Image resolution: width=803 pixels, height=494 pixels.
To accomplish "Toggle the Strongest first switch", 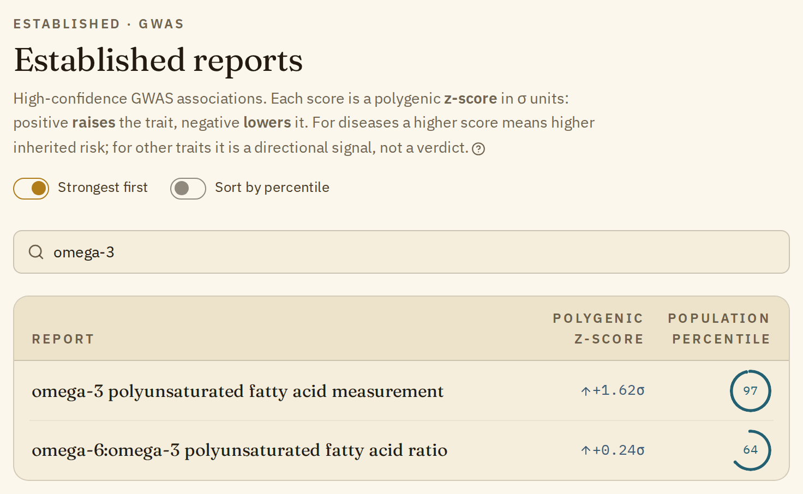I will [x=31, y=189].
